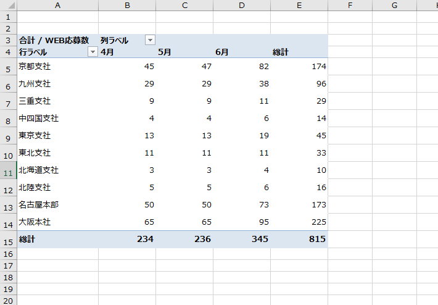Click overall grand total 815
Image resolution: width=438 pixels, height=305 pixels.
pos(299,240)
